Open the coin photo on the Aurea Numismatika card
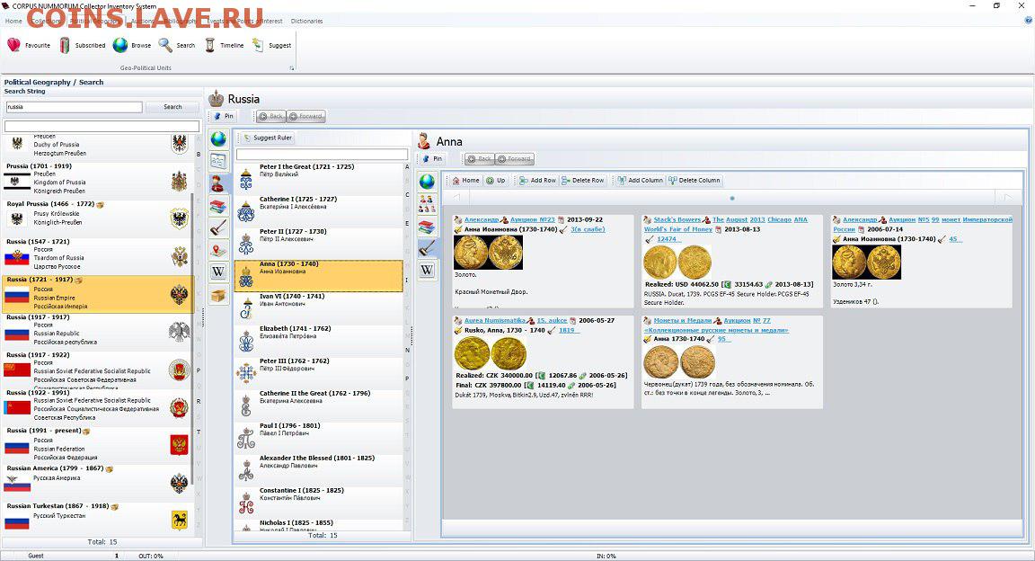The width and height of the screenshot is (1035, 561). [x=491, y=353]
